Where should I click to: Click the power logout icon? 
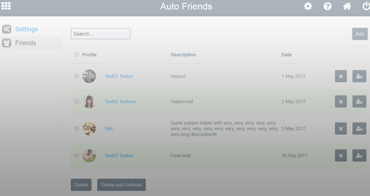tap(366, 6)
